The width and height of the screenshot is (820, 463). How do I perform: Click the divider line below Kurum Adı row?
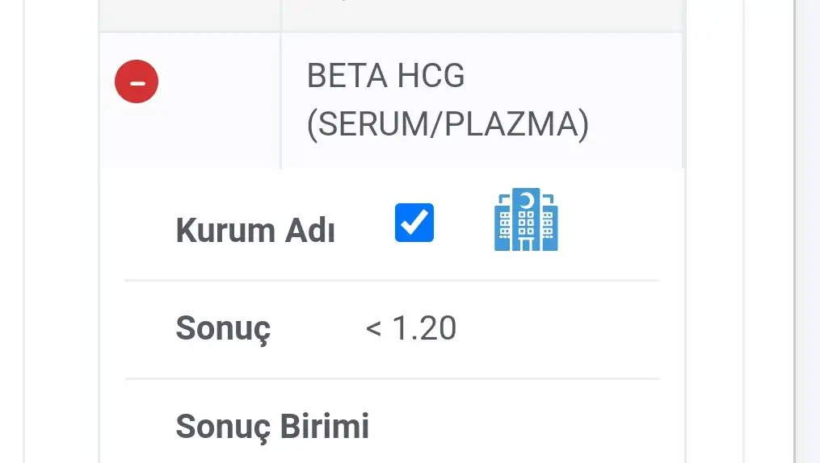coord(392,280)
